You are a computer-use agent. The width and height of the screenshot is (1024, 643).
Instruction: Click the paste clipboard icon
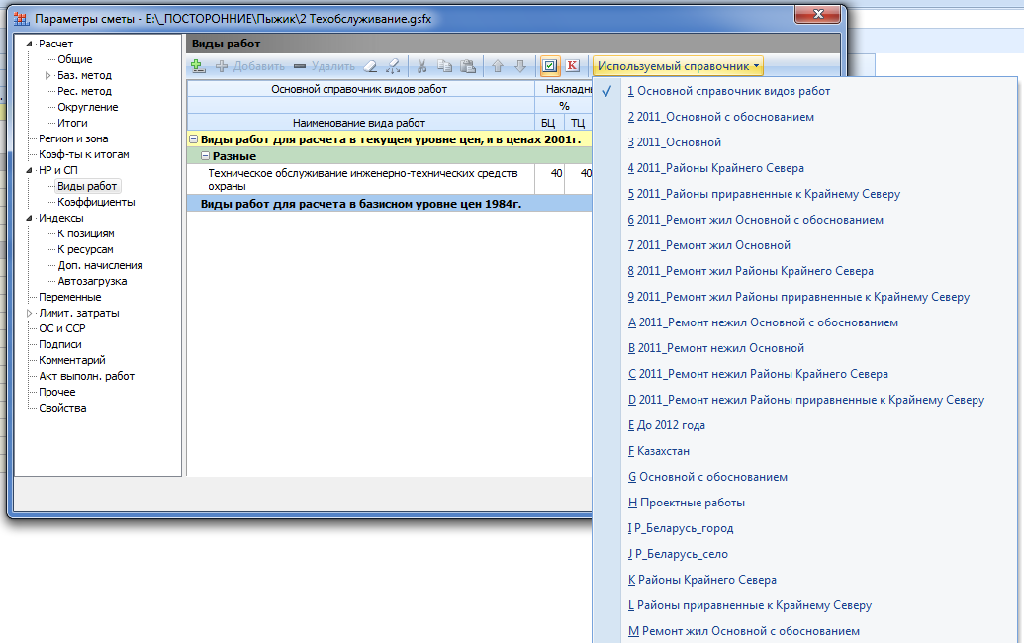468,66
